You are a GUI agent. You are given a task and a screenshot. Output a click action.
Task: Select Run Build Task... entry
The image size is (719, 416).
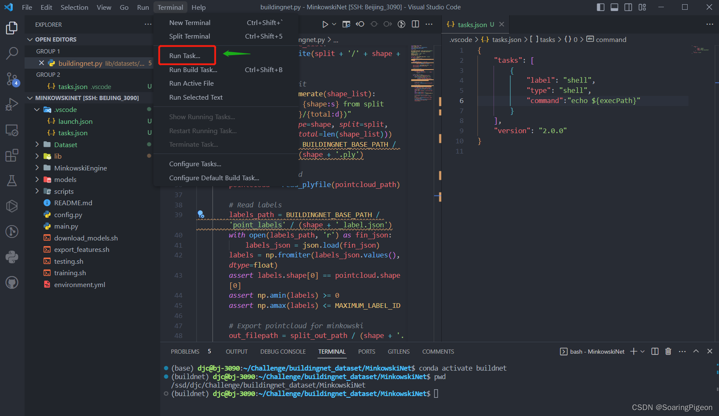pos(226,70)
